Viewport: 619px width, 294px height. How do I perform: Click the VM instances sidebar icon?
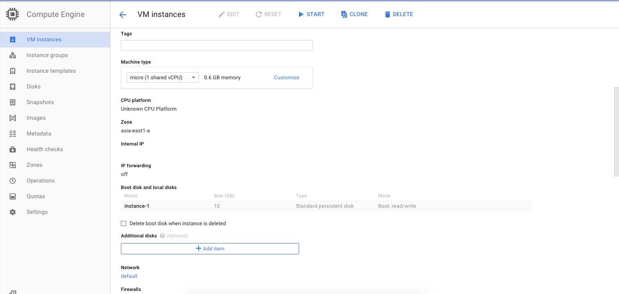[x=13, y=40]
